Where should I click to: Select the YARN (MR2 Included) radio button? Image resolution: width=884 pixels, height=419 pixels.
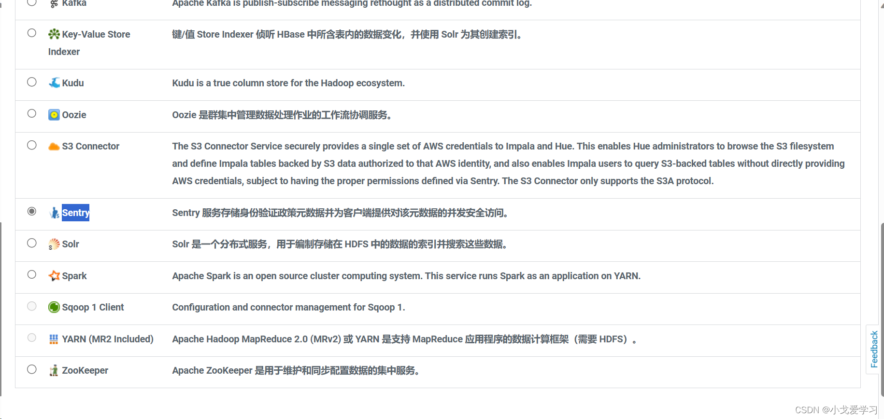click(x=32, y=338)
